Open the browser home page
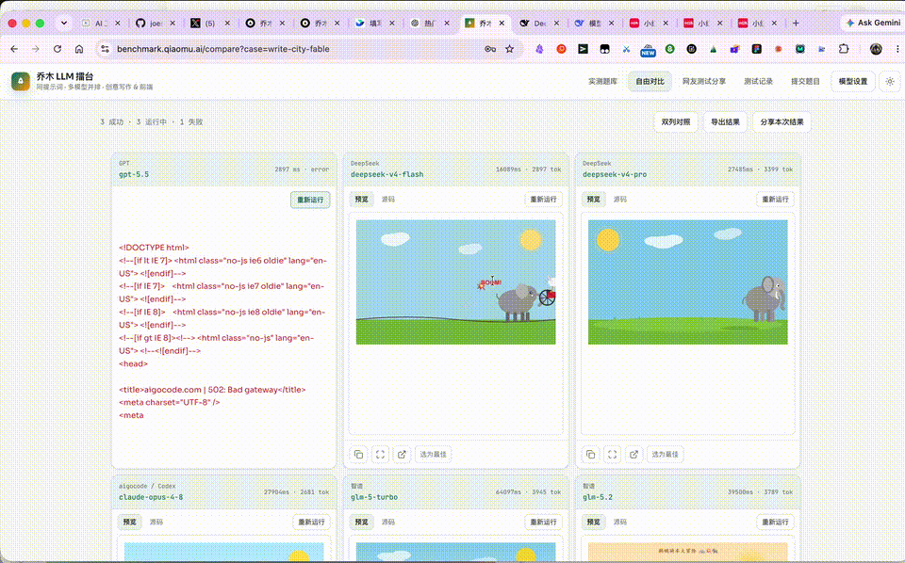 79,49
